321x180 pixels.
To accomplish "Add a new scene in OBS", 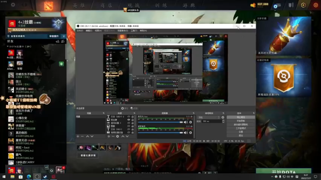I will click(x=78, y=136).
